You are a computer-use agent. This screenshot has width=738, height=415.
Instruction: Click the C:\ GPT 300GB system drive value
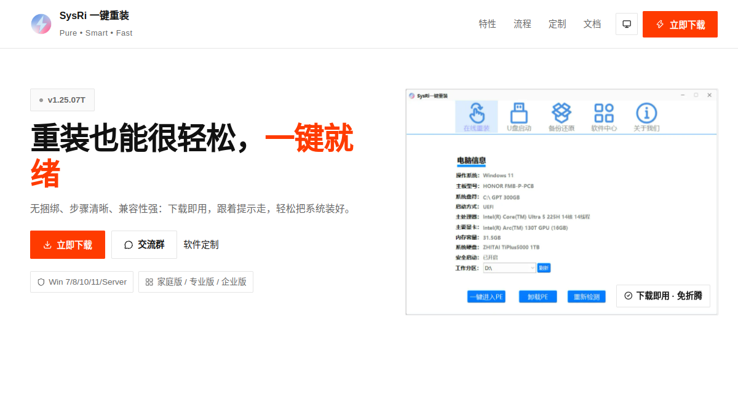(x=501, y=197)
